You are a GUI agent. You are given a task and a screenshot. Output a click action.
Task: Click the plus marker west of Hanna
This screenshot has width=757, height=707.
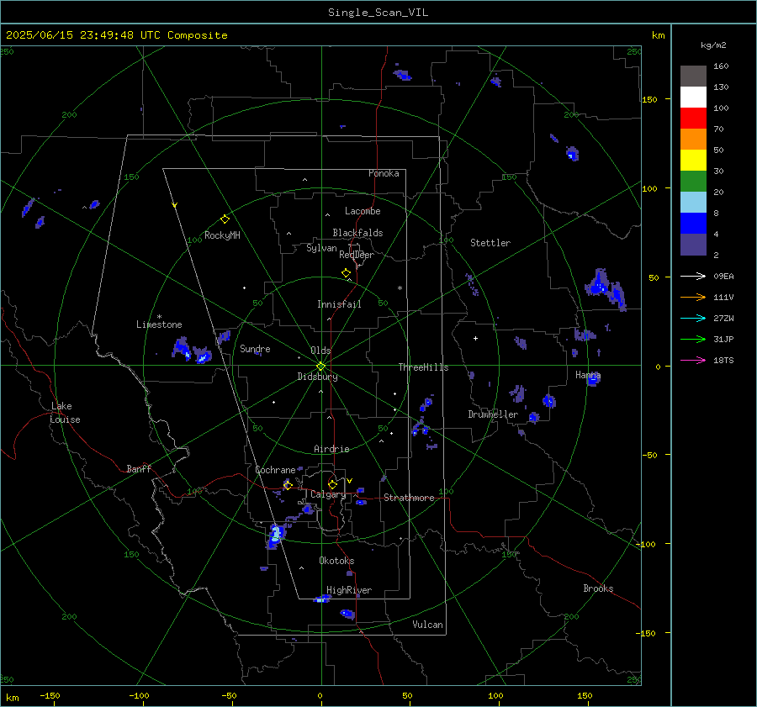click(475, 338)
